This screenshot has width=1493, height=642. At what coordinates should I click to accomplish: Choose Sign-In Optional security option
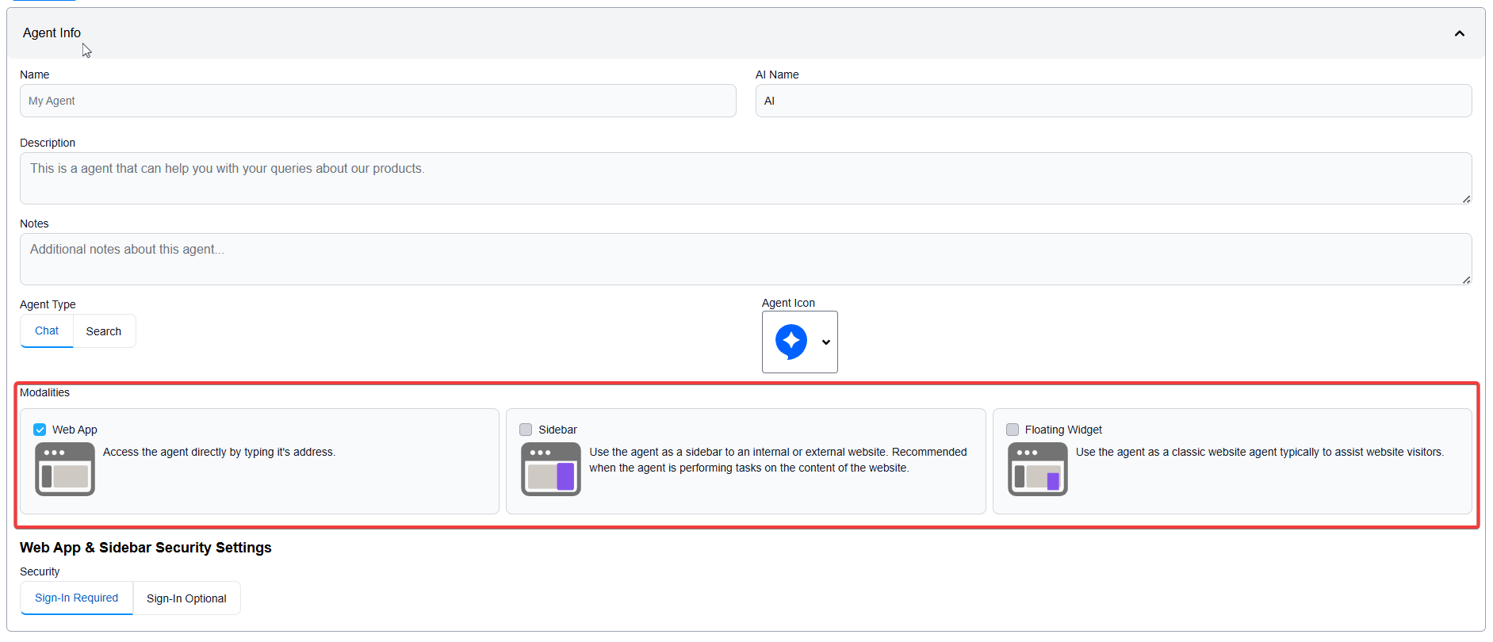click(186, 598)
